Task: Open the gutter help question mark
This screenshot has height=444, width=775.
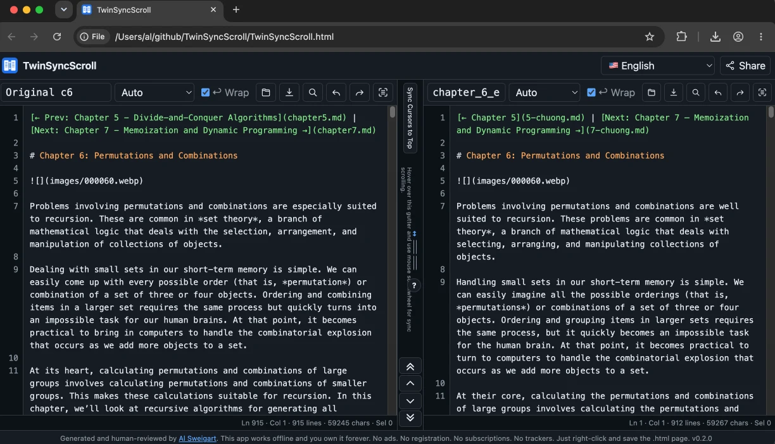Action: (414, 285)
